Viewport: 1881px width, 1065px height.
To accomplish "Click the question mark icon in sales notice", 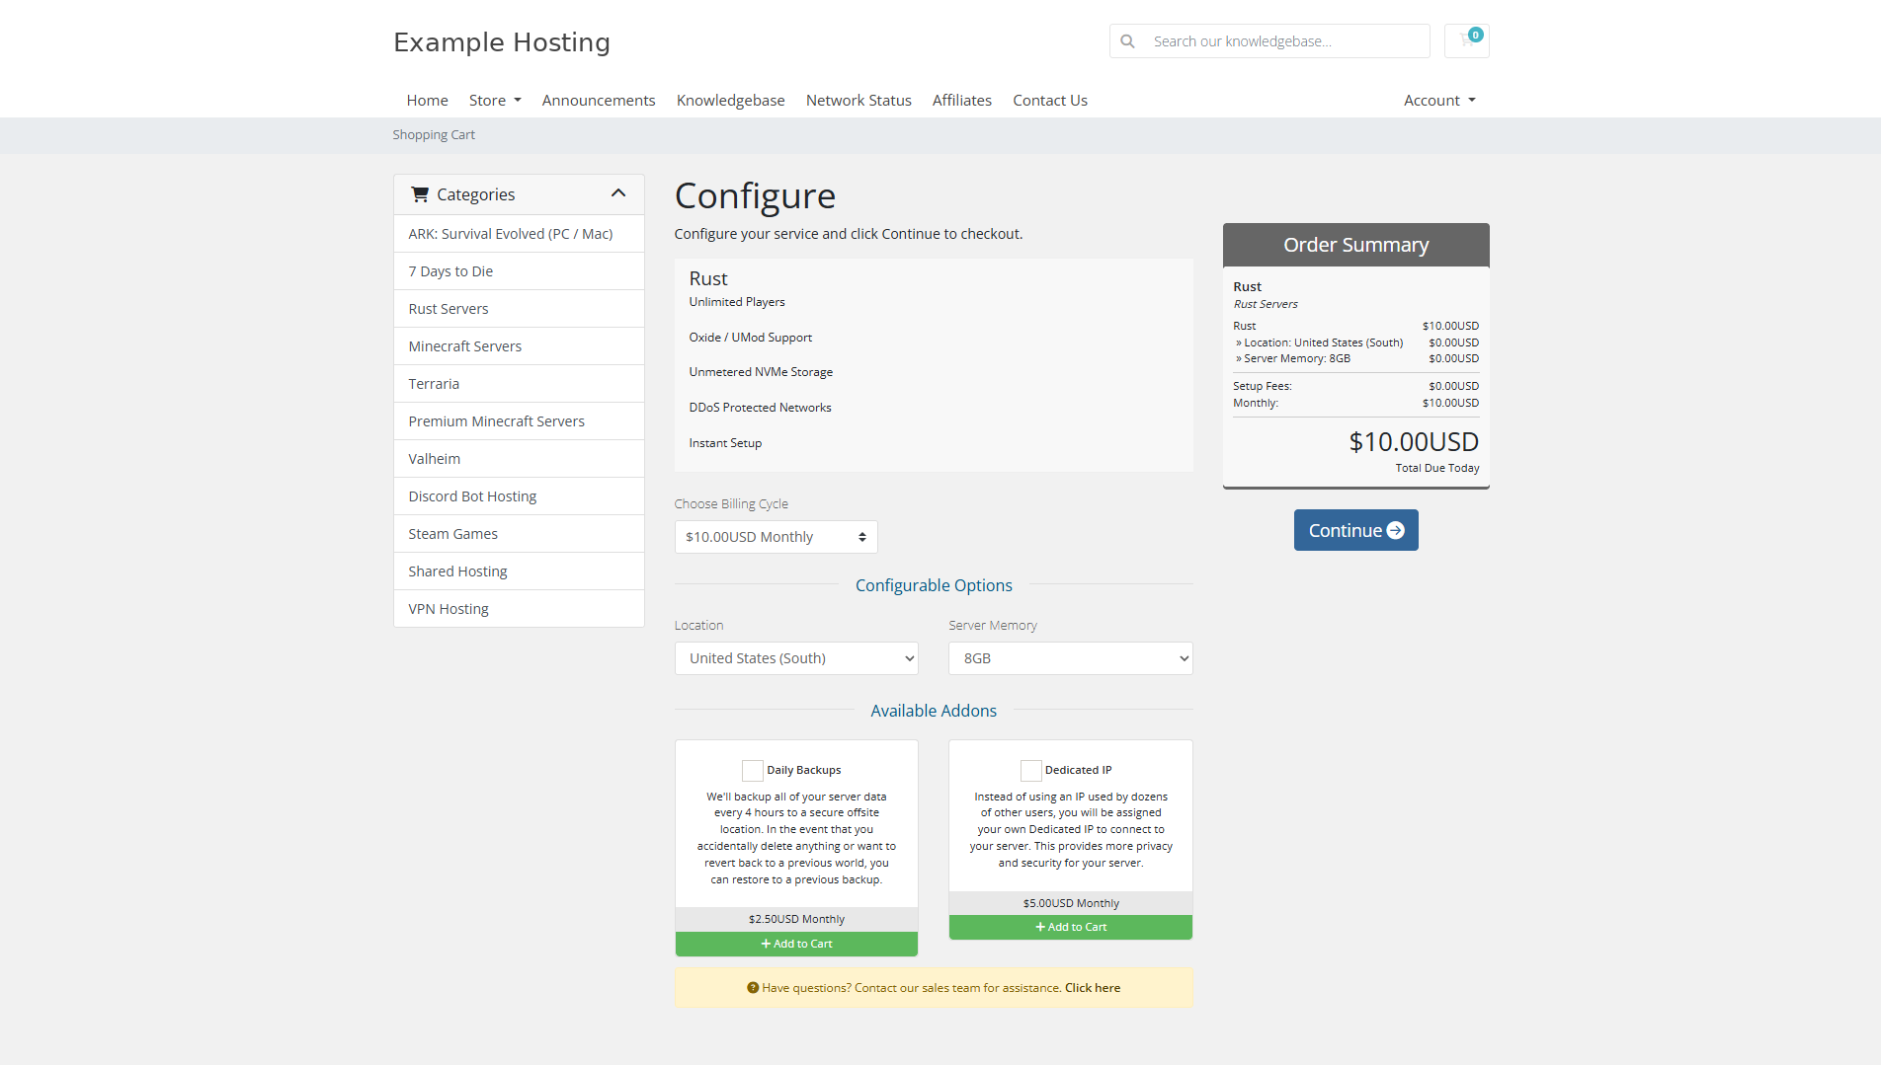I will point(753,988).
